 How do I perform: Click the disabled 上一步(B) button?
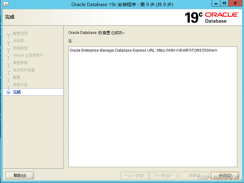[x=135, y=176]
